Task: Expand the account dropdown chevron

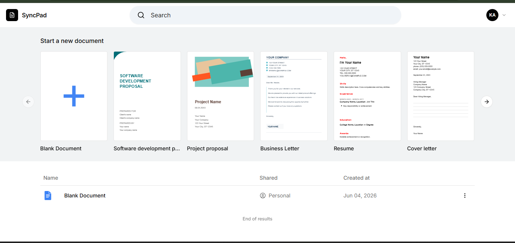Action: [x=504, y=15]
